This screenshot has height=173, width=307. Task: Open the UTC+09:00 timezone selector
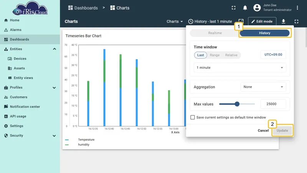coord(273,55)
